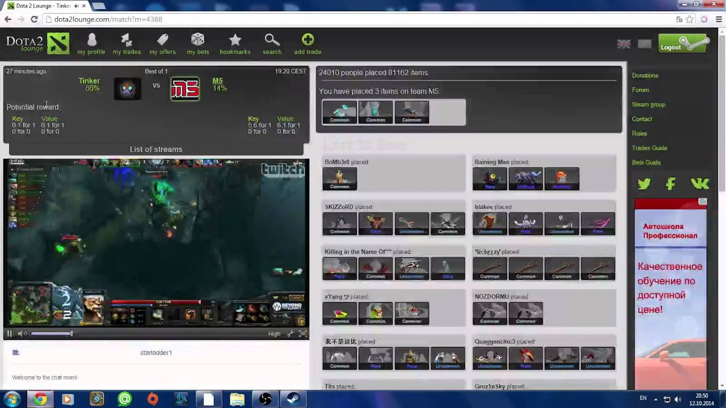This screenshot has width=726, height=408.
Task: Open the Contact link
Action: click(x=641, y=119)
